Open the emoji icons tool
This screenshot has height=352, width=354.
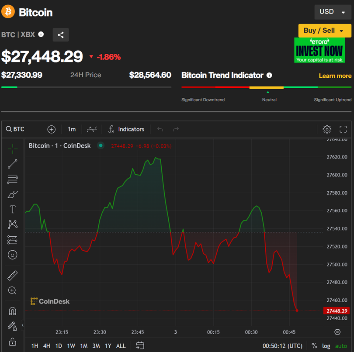click(13, 255)
